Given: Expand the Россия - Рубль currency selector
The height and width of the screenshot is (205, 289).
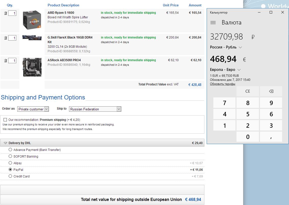Looking at the screenshot, I should point(226,47).
